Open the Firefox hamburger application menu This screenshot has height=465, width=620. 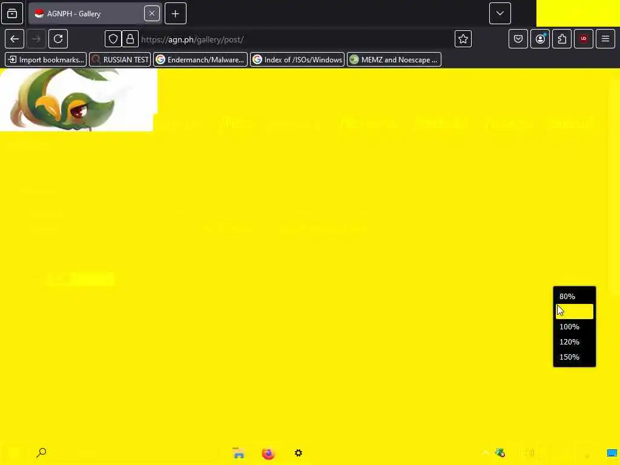tap(605, 39)
